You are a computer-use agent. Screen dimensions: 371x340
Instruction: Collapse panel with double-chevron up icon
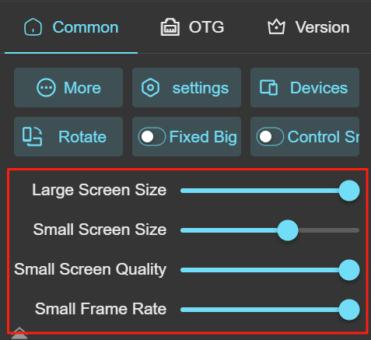point(19,333)
